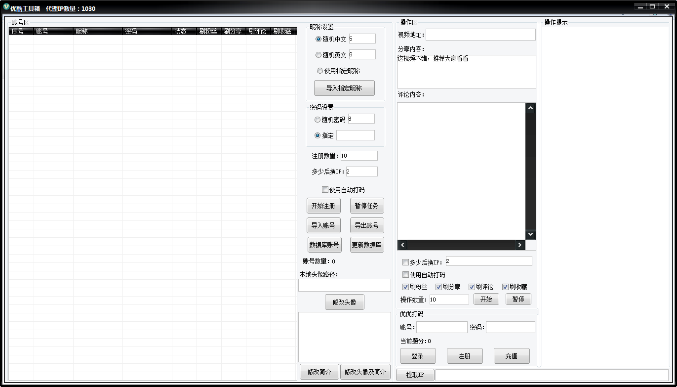
Task: Start the operation with 开始 button
Action: [x=486, y=299]
